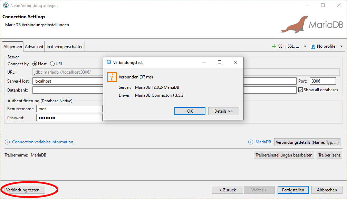Expand the SSH, SSL dropdown arrow
Screen dimensions: 347x199
305,46
